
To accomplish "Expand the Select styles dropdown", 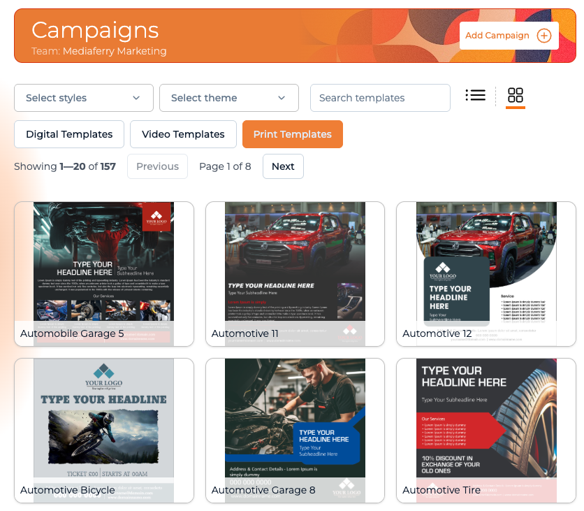I will pyautogui.click(x=84, y=98).
